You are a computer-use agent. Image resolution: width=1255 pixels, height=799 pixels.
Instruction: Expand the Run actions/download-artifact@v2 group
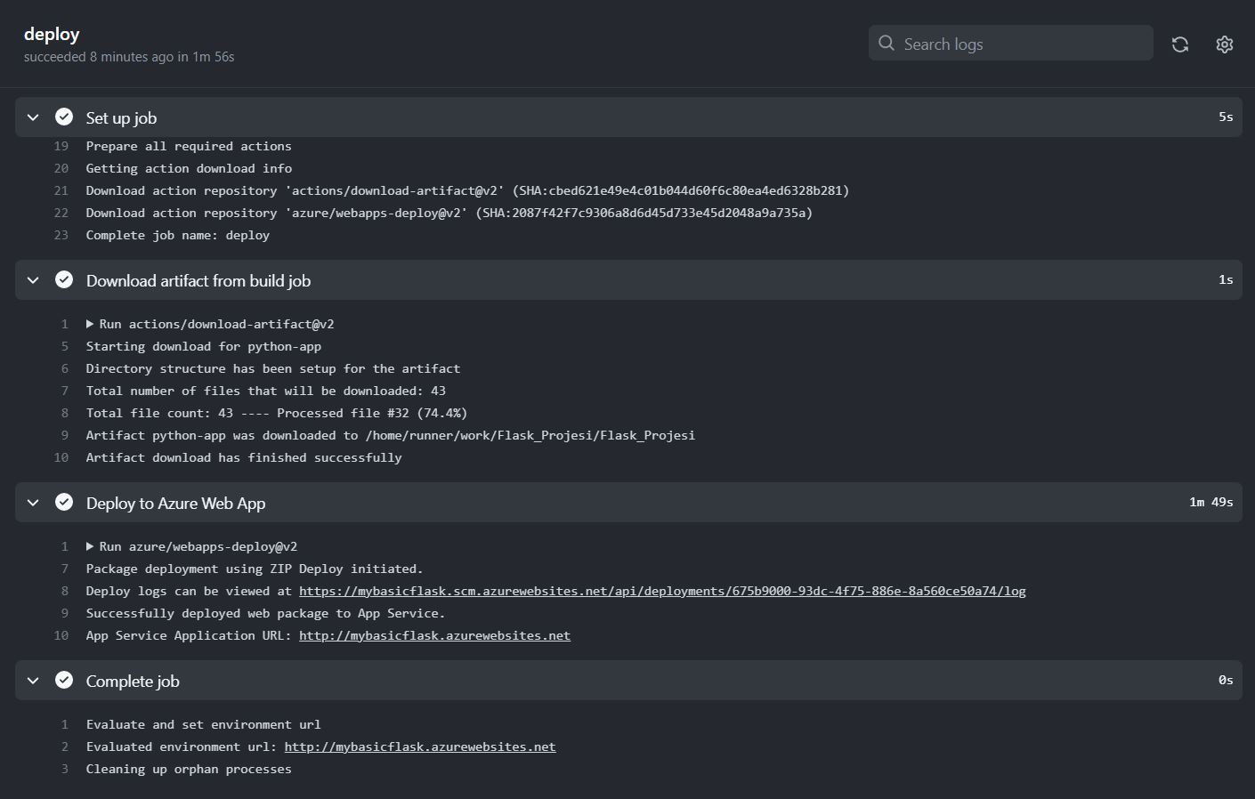90,324
